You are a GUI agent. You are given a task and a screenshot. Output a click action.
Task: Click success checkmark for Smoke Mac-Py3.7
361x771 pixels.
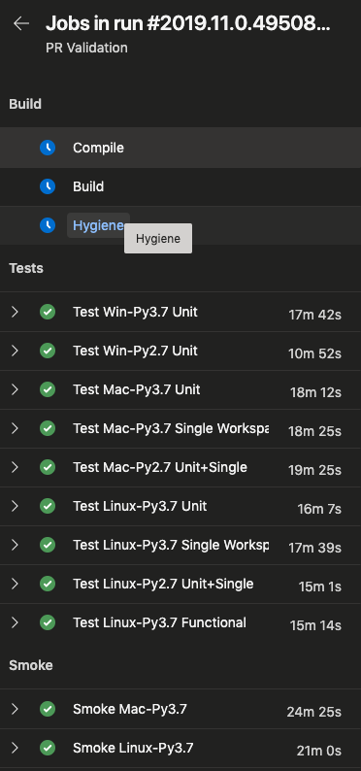(48, 709)
